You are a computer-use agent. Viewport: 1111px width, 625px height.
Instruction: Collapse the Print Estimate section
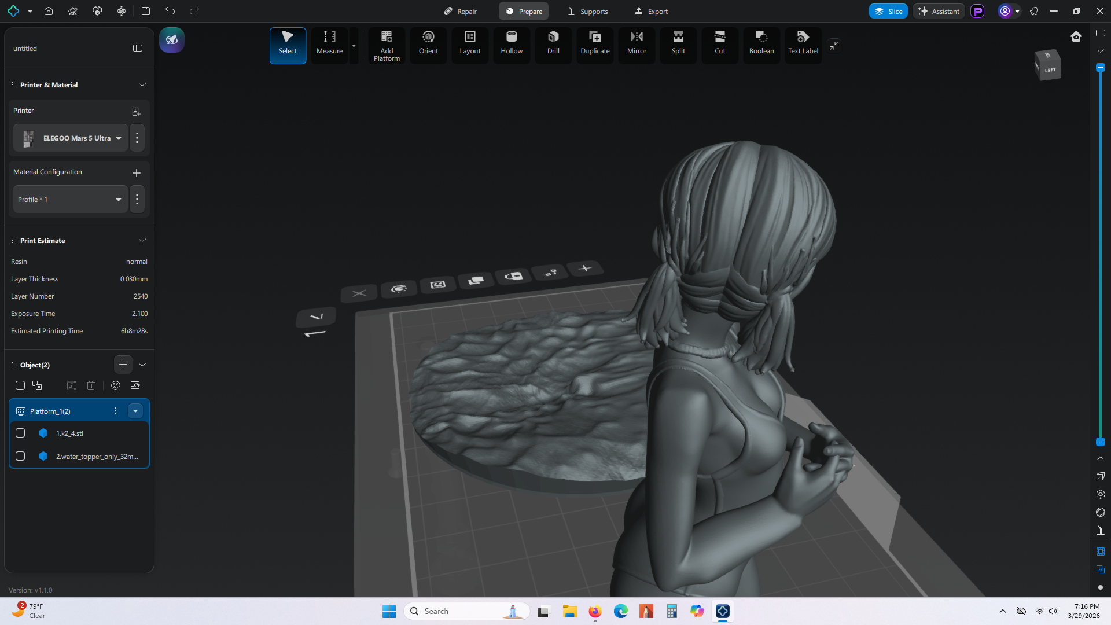pos(142,241)
